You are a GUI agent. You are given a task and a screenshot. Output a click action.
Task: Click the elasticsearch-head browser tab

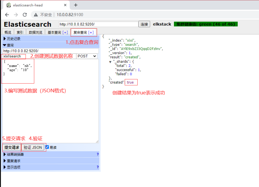[x=36, y=5]
